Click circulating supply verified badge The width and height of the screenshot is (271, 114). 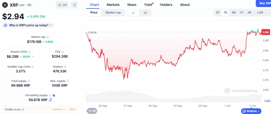click(54, 95)
